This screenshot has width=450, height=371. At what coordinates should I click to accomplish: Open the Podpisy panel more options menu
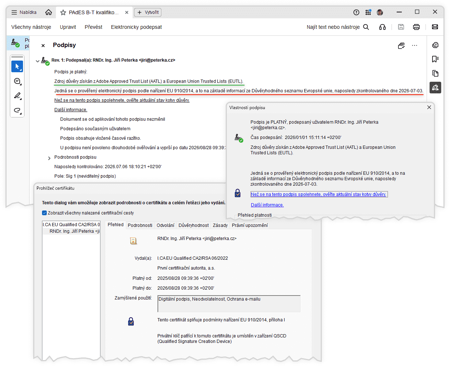click(x=415, y=46)
